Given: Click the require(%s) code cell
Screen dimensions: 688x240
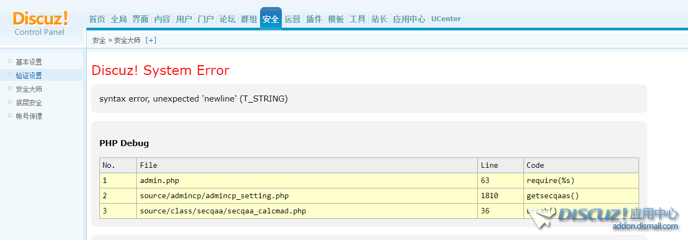Looking at the screenshot, I should 581,180.
